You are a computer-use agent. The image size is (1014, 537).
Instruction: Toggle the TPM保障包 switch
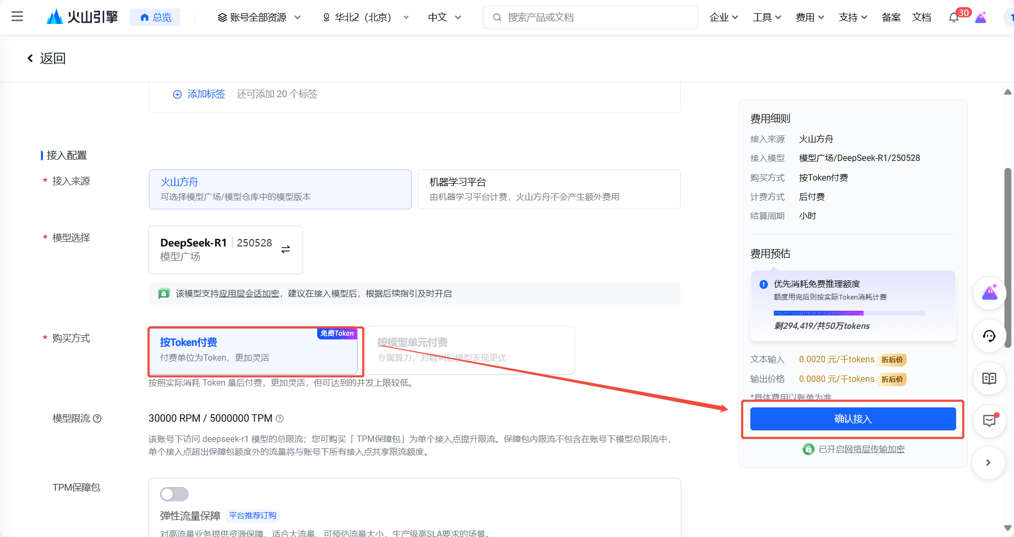tap(174, 494)
